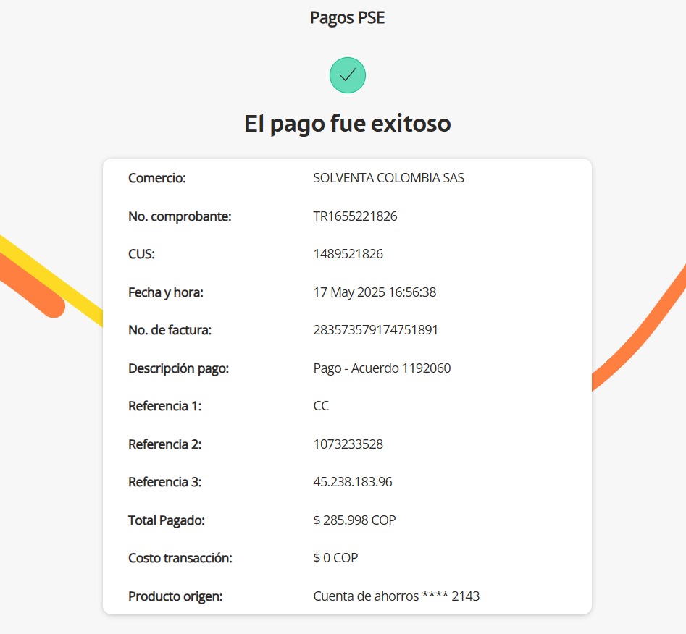This screenshot has width=686, height=634.
Task: Click the savings account ending in 2143
Action: 396,596
